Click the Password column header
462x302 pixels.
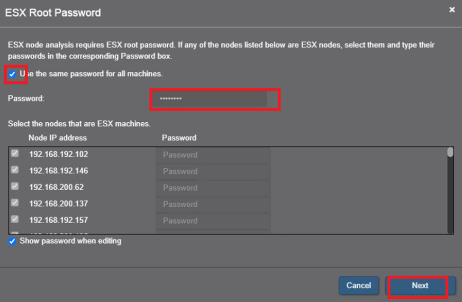pos(179,138)
